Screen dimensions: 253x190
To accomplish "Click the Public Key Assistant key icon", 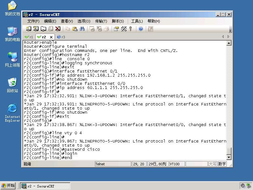I will 131,29.
